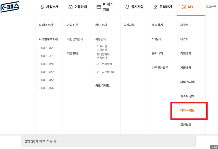Click the 공지사항 bell icon
The image size is (218, 149).
(x=127, y=7)
